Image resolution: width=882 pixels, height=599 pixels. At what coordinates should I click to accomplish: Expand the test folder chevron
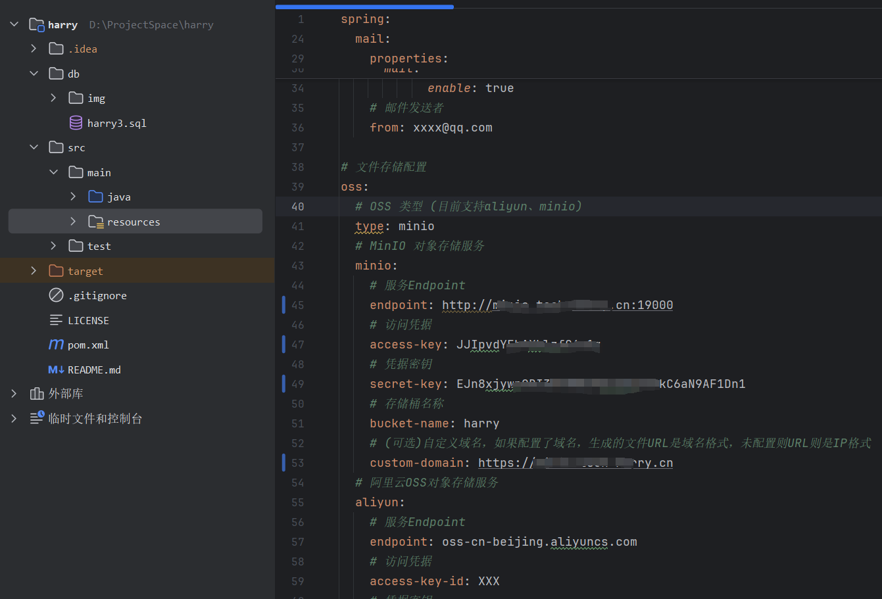tap(53, 246)
